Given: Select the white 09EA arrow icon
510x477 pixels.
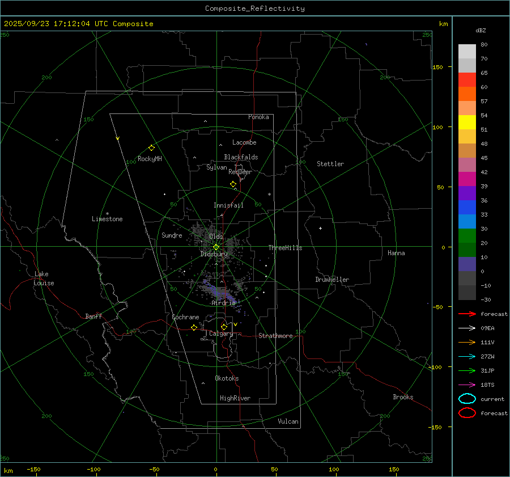Looking at the screenshot, I should pyautogui.click(x=466, y=328).
